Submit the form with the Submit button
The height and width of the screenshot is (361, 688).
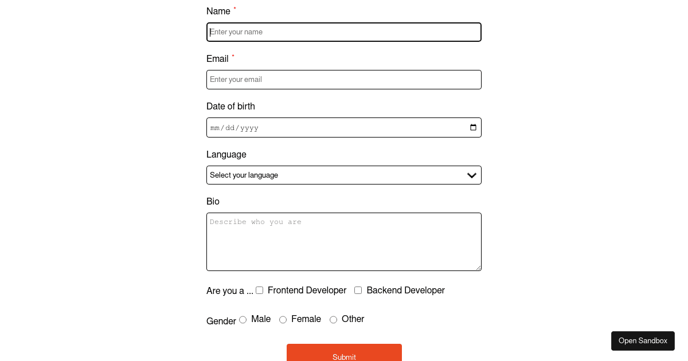(344, 355)
